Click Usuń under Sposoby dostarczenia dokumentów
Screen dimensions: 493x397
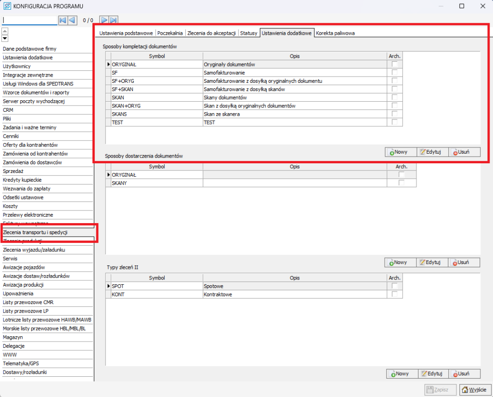pos(464,263)
